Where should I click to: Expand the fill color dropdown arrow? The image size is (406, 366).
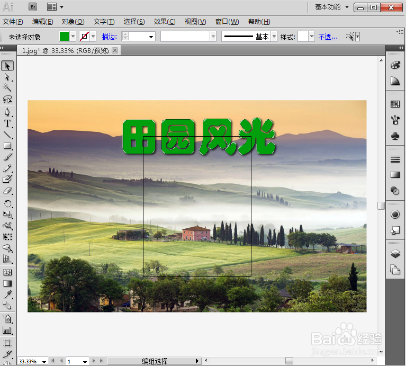(73, 37)
